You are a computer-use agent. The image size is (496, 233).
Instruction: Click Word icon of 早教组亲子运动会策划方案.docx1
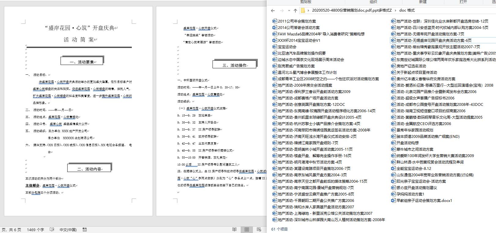(x=394, y=200)
